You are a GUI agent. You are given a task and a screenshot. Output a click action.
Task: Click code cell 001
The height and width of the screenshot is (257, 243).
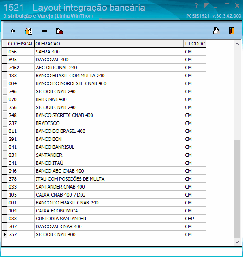(21, 203)
